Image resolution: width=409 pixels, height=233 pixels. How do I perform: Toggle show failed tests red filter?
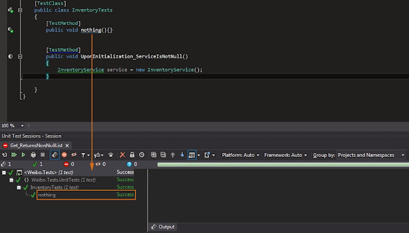[x=64, y=155]
